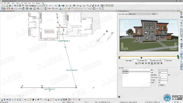
Task: Click the Redo arrow in the toolbar
Action: pos(17,5)
